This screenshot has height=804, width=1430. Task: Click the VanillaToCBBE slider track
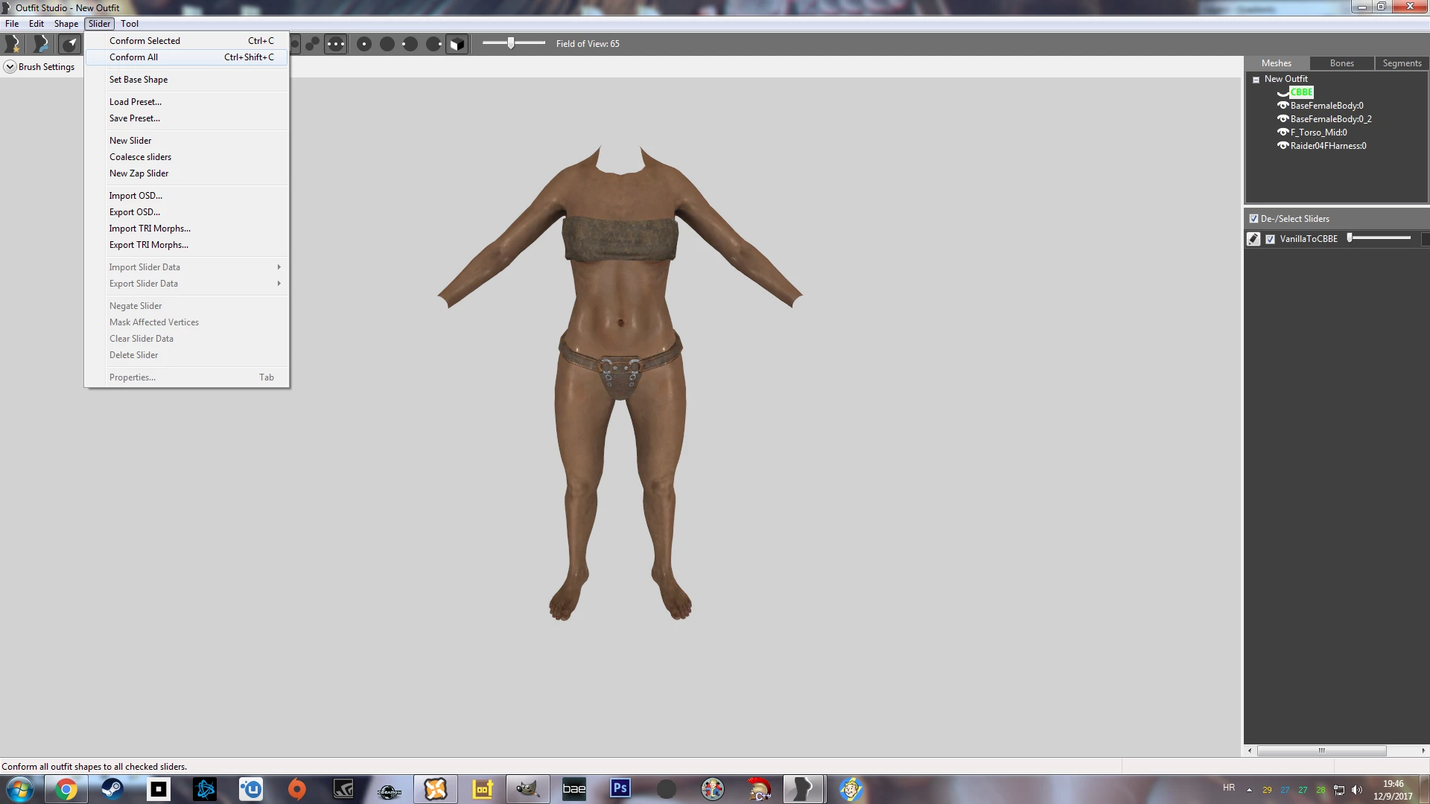tap(1379, 238)
